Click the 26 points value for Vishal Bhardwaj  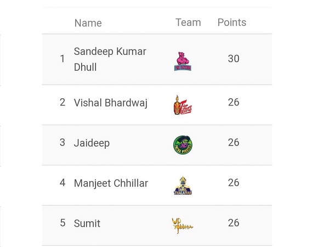click(x=234, y=102)
